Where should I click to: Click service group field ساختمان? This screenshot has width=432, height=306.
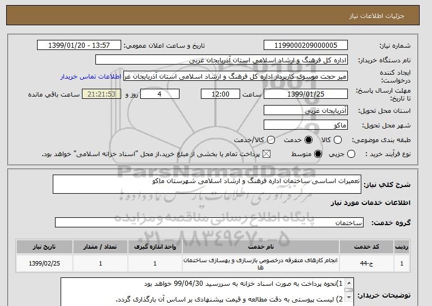[x=209, y=222]
